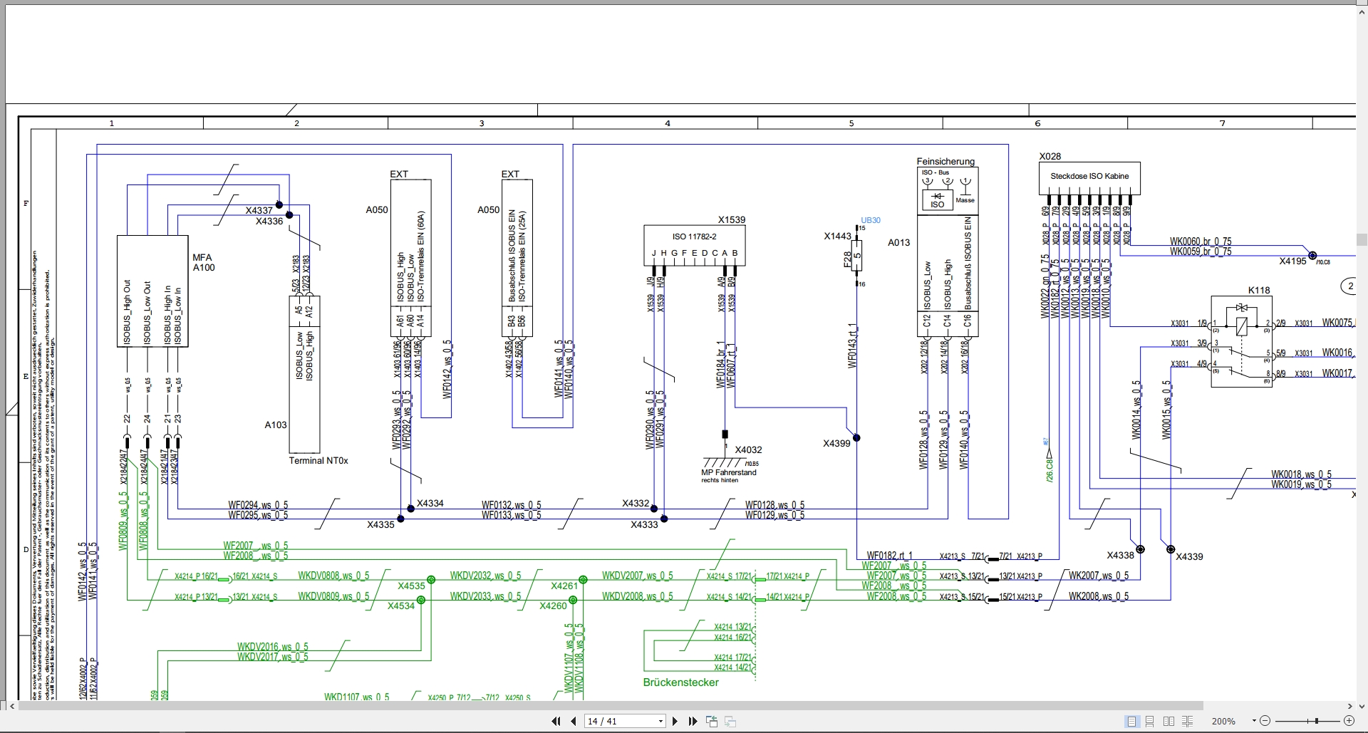Click the A013 component label

(x=899, y=242)
